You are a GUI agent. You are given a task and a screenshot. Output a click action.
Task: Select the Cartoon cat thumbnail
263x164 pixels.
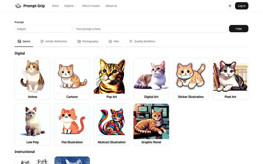pyautogui.click(x=72, y=76)
